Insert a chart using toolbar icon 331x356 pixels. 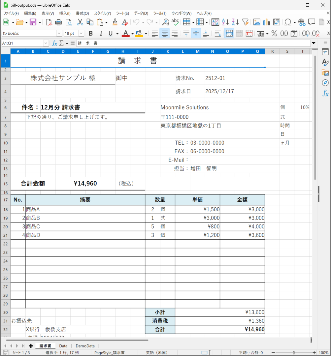pos(267,22)
